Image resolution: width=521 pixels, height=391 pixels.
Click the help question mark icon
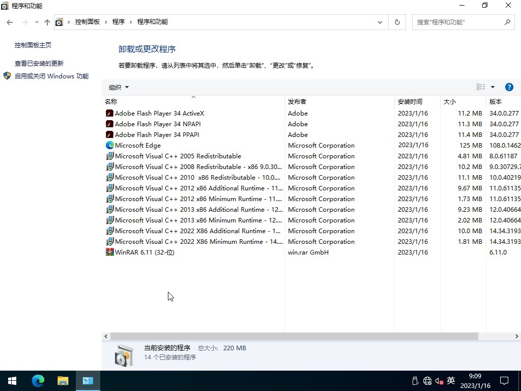coord(509,87)
